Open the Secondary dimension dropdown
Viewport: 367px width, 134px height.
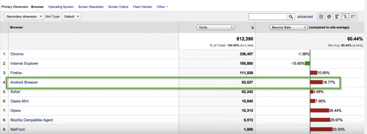24,16
